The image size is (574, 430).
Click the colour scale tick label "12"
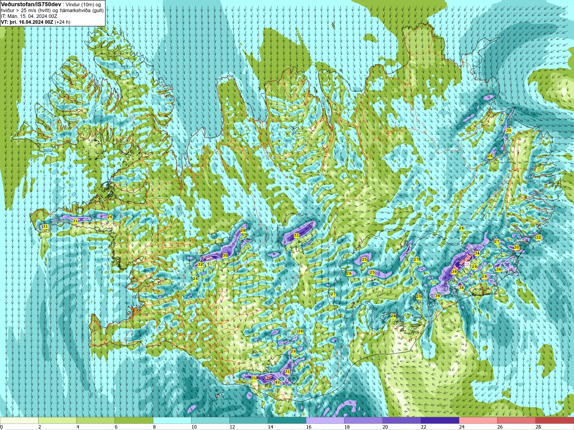tap(232, 427)
